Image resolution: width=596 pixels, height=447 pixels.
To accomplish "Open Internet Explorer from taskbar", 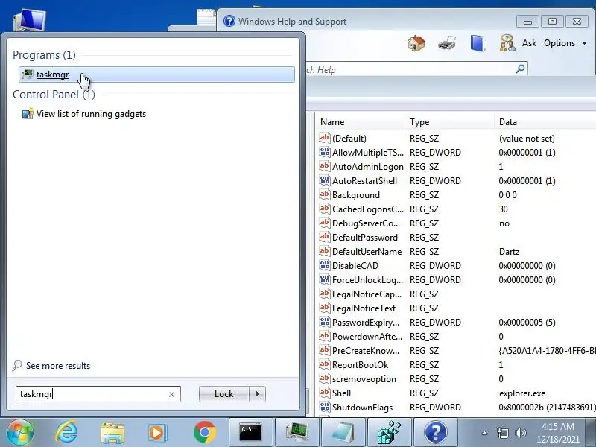I will 66,432.
